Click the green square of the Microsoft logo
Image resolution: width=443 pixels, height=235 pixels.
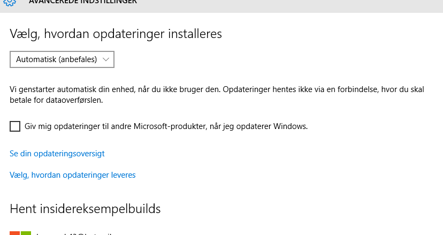pos(26,233)
